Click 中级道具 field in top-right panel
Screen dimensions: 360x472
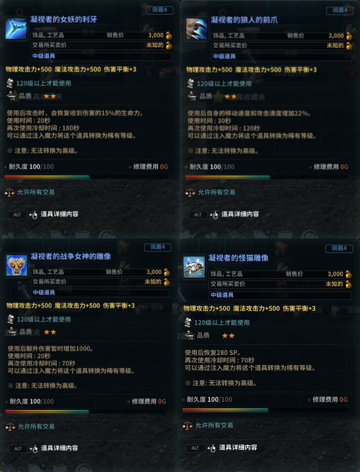click(x=281, y=57)
